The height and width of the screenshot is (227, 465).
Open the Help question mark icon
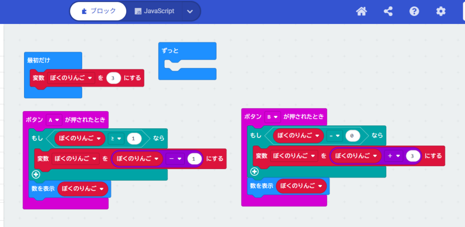click(414, 11)
